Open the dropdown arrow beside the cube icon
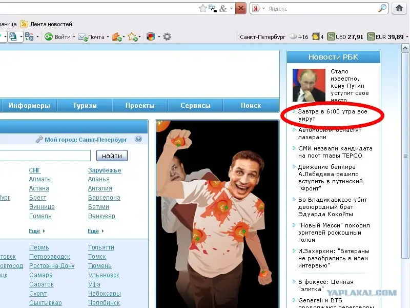410x308 pixels. tap(159, 37)
